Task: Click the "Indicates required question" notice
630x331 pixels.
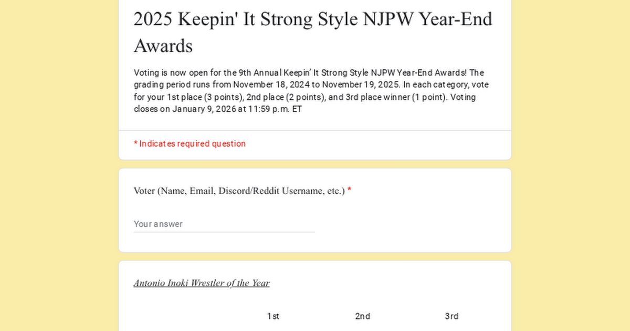Action: click(192, 144)
